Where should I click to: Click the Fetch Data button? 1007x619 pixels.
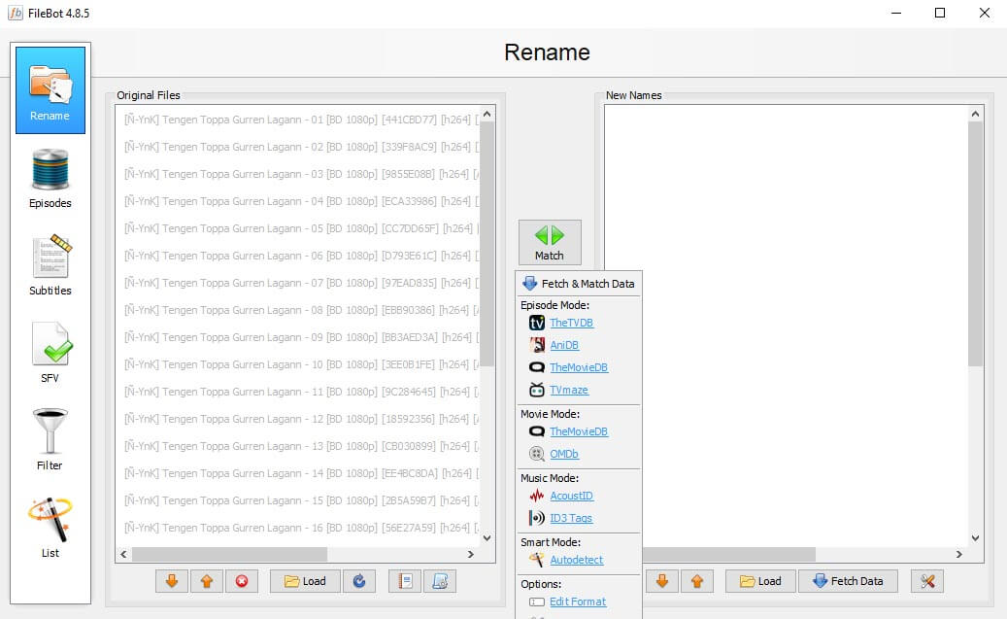point(848,581)
